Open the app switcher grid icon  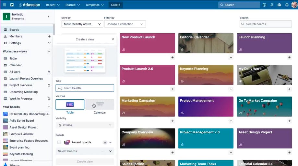click(5, 5)
